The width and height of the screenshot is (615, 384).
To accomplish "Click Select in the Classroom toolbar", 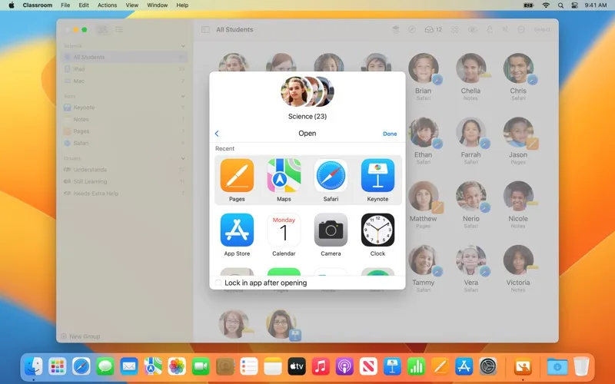I will [542, 29].
